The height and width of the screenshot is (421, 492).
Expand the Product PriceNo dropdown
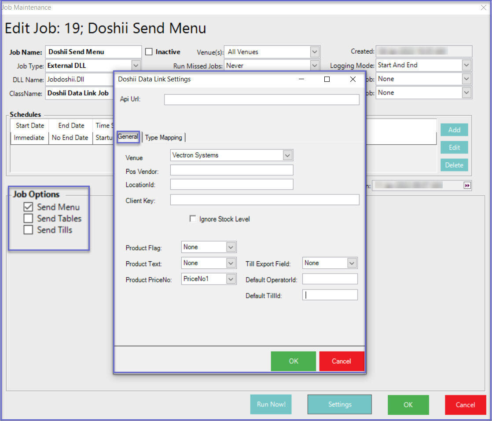(x=231, y=279)
